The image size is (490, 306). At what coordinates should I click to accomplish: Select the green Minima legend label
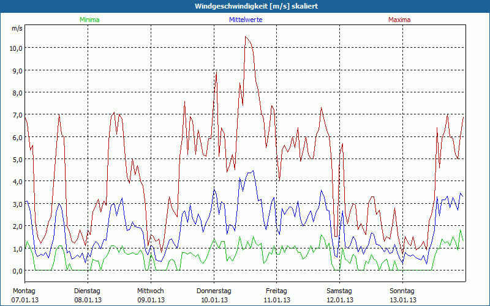(89, 20)
